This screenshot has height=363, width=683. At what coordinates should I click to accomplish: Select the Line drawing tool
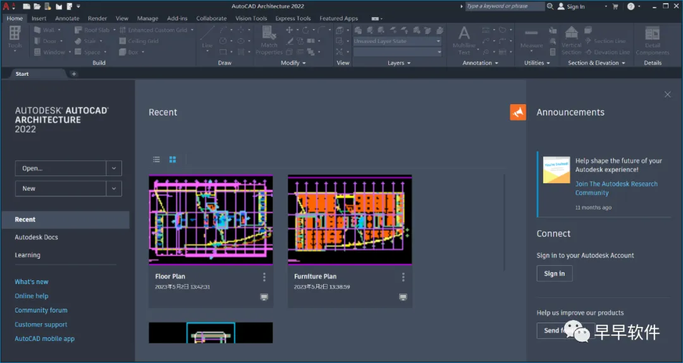pyautogui.click(x=207, y=37)
